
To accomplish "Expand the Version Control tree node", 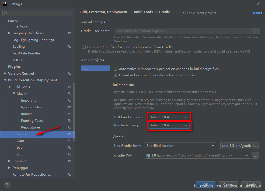I will tap(5, 73).
